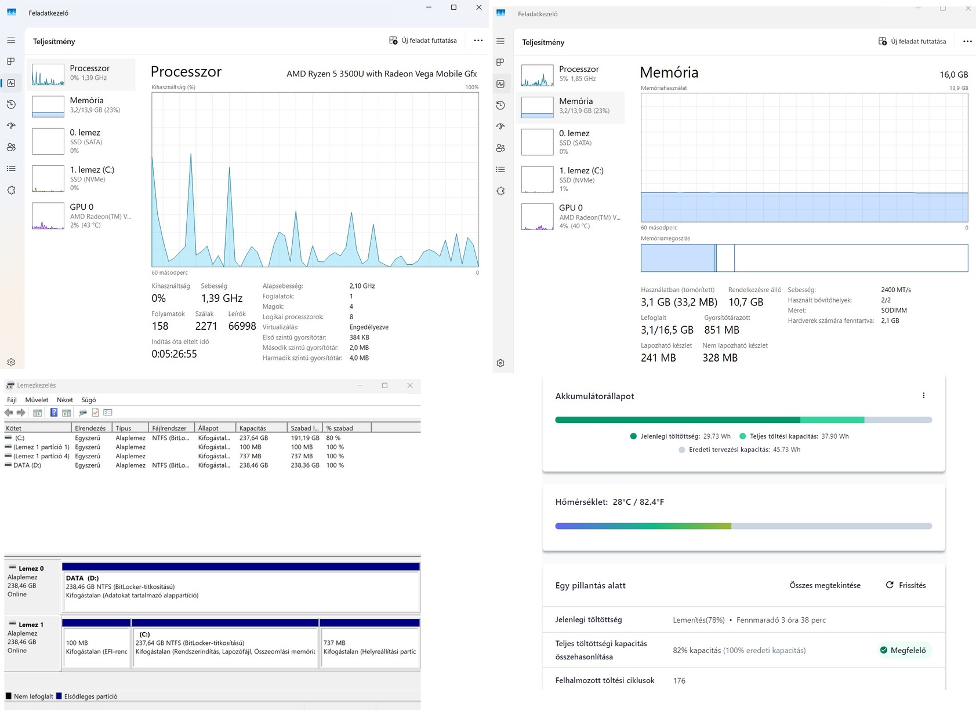Viewport: 976px width, 722px height.
Task: Select Performance icon in left Task Manager sidebar
Action: pos(11,83)
